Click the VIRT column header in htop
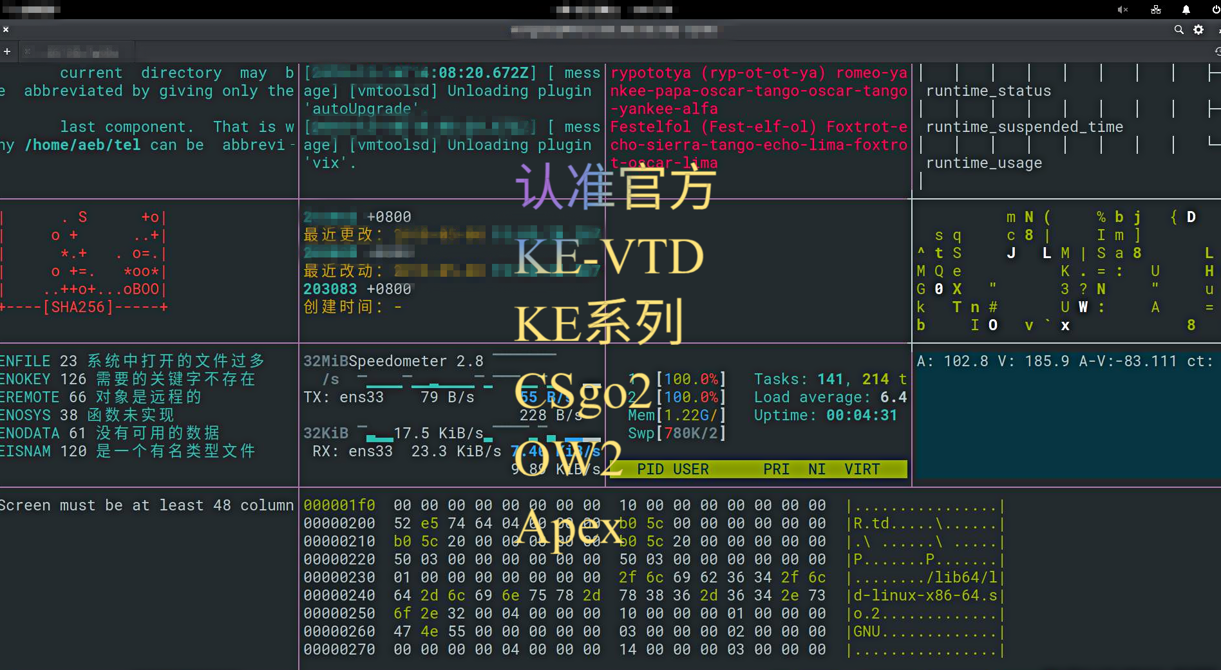The image size is (1221, 670). pos(862,469)
